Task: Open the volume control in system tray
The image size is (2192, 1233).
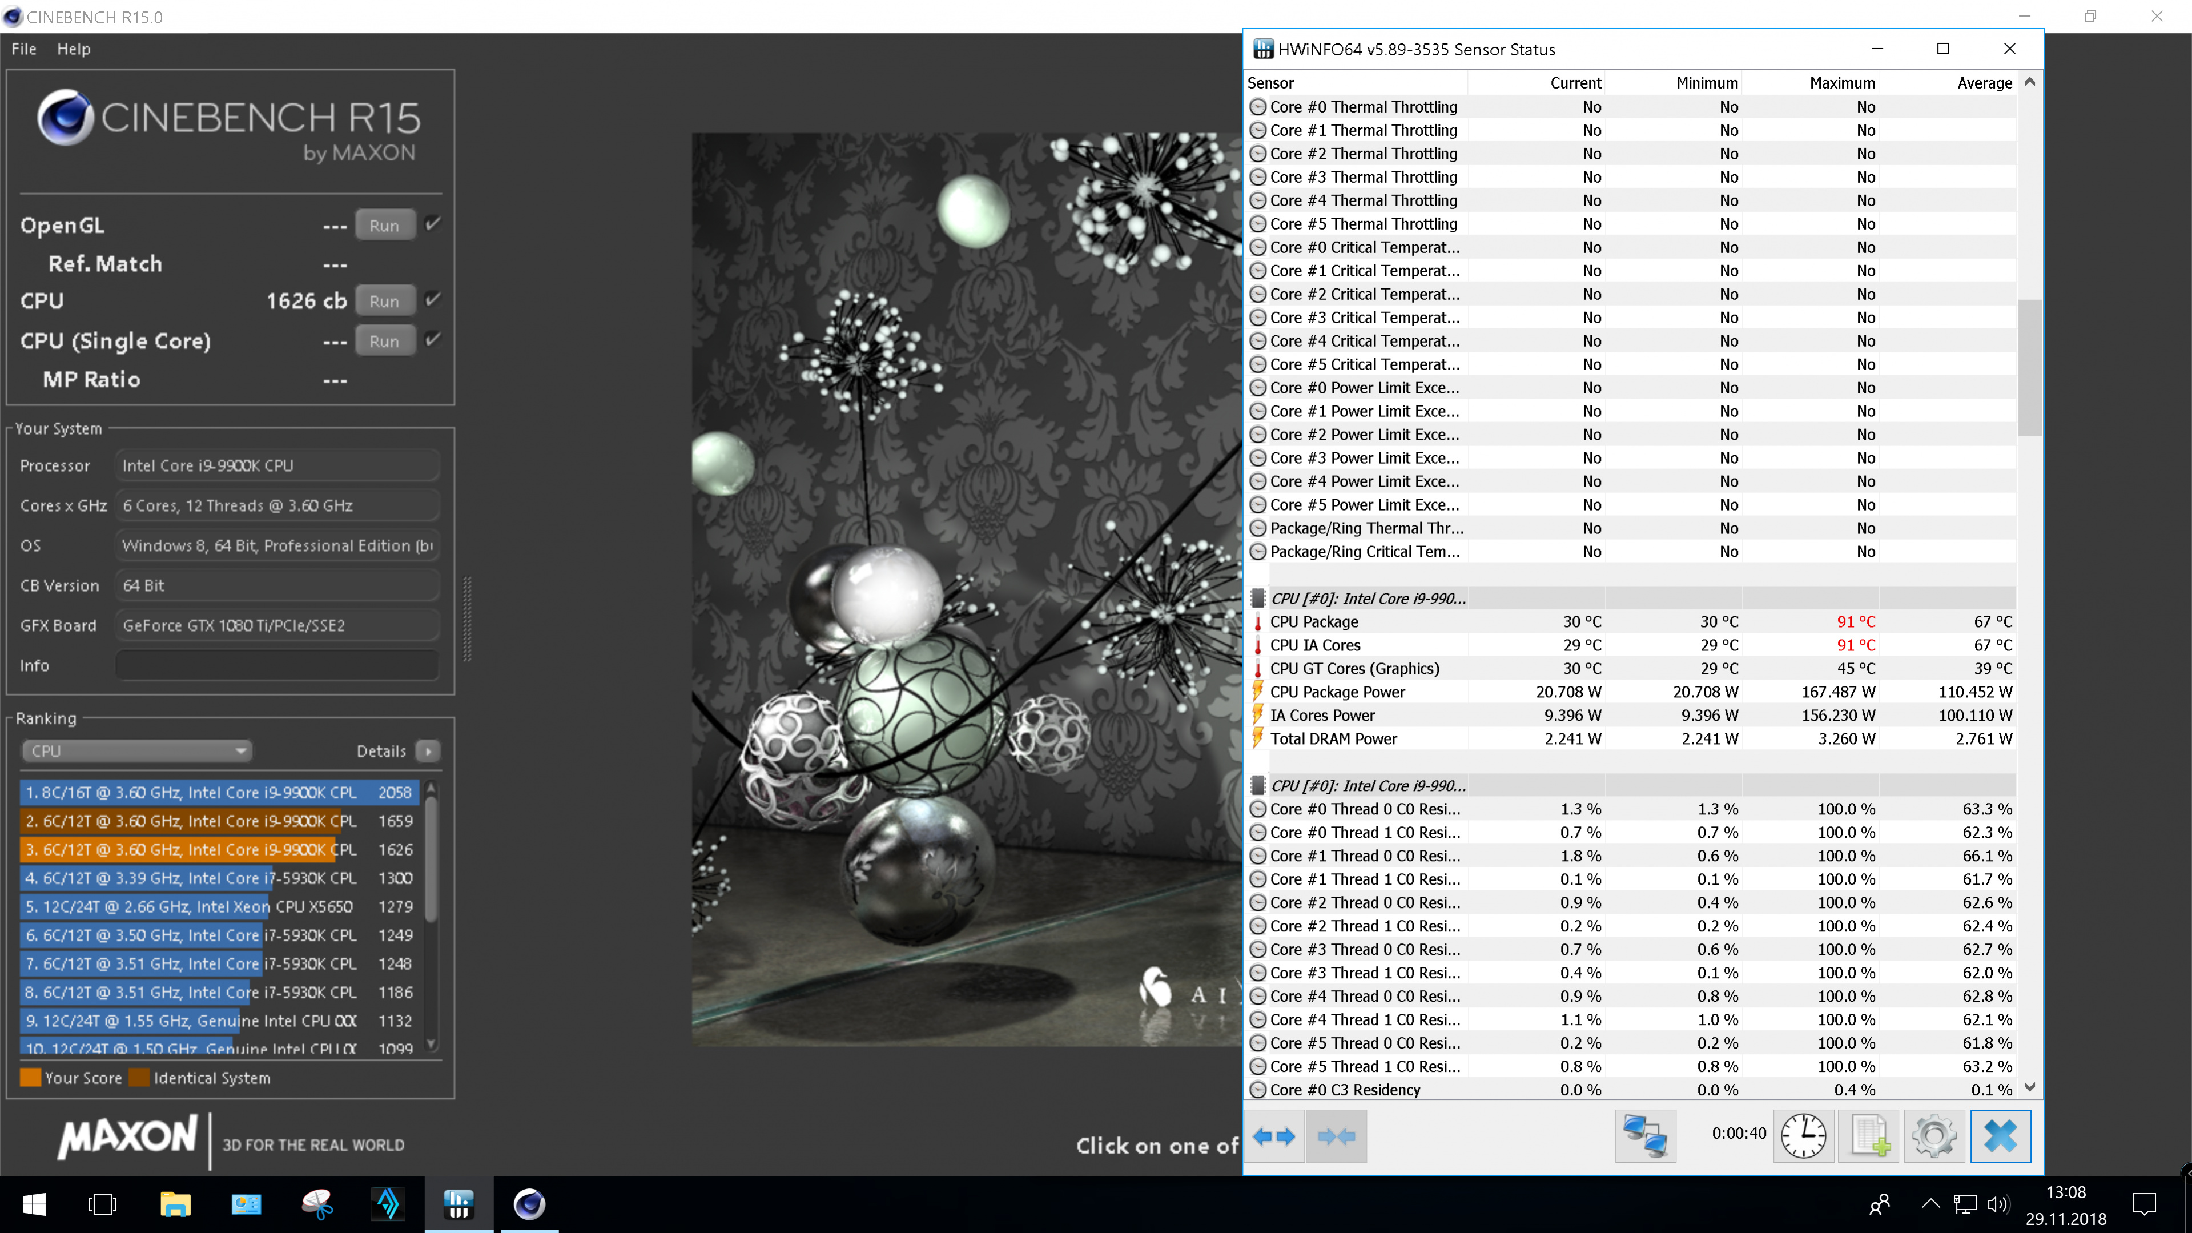Action: (1997, 1204)
